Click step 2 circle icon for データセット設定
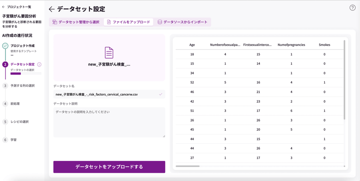360x181 pixels. point(5,65)
